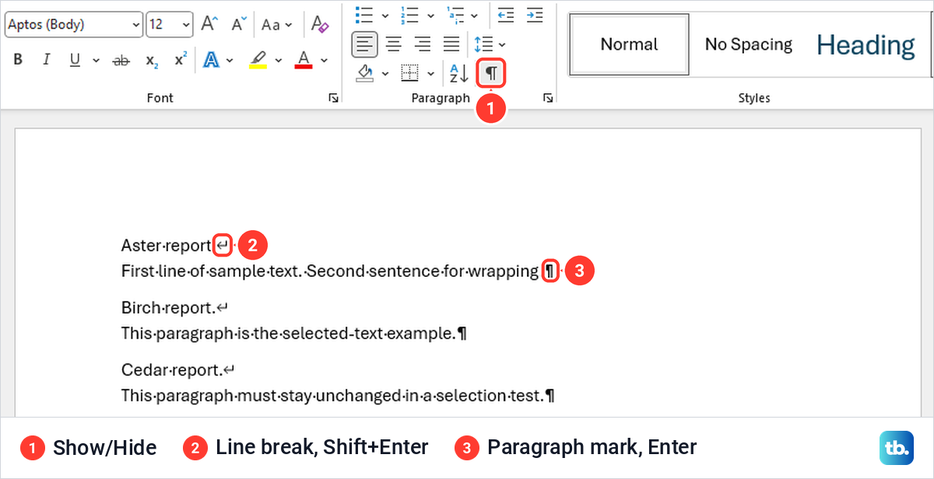Open font name dropdown Aptos (Body)
Screen dimensions: 934x479
pyautogui.click(x=136, y=24)
